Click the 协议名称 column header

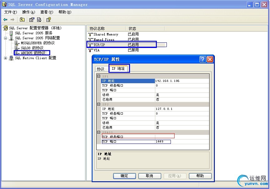point(106,29)
